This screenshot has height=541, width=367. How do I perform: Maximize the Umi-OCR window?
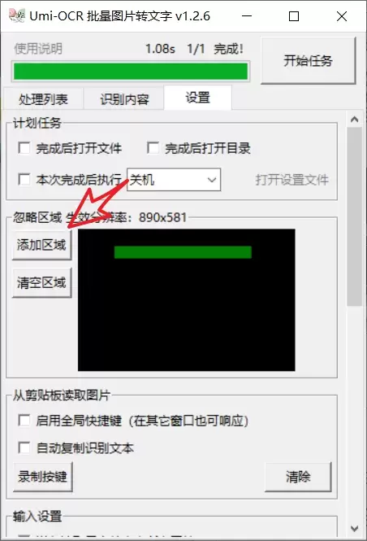[294, 16]
